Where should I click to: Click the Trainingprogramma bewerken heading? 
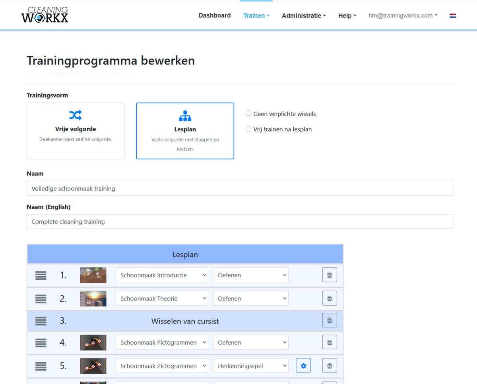pyautogui.click(x=111, y=60)
